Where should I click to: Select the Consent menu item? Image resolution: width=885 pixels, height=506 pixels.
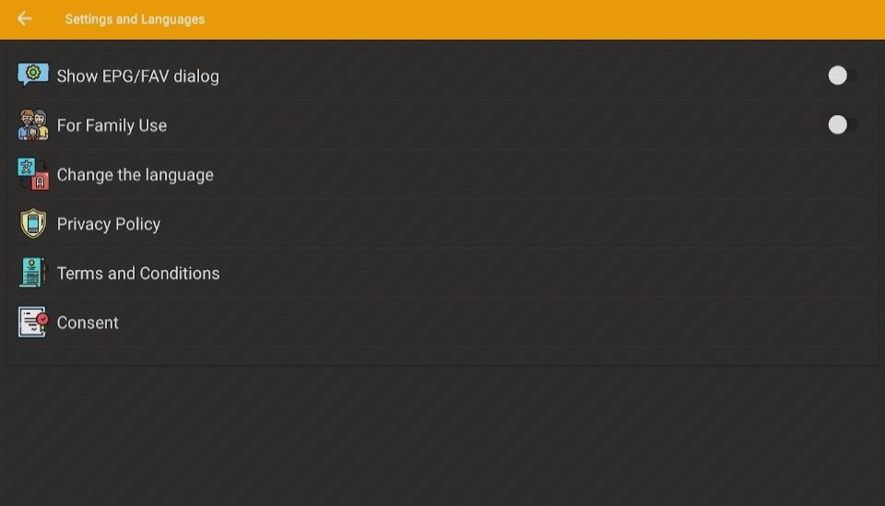(x=442, y=322)
